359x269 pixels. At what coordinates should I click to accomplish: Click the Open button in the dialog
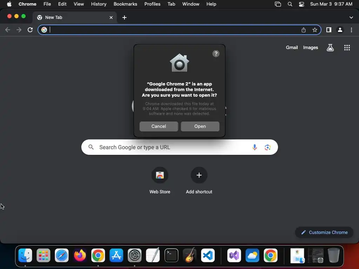point(200,126)
